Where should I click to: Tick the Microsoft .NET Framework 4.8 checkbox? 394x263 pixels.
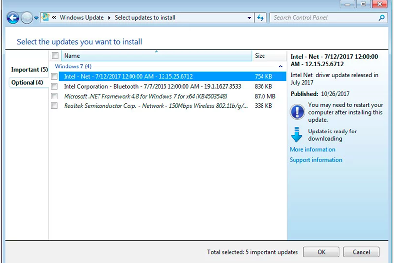click(55, 96)
